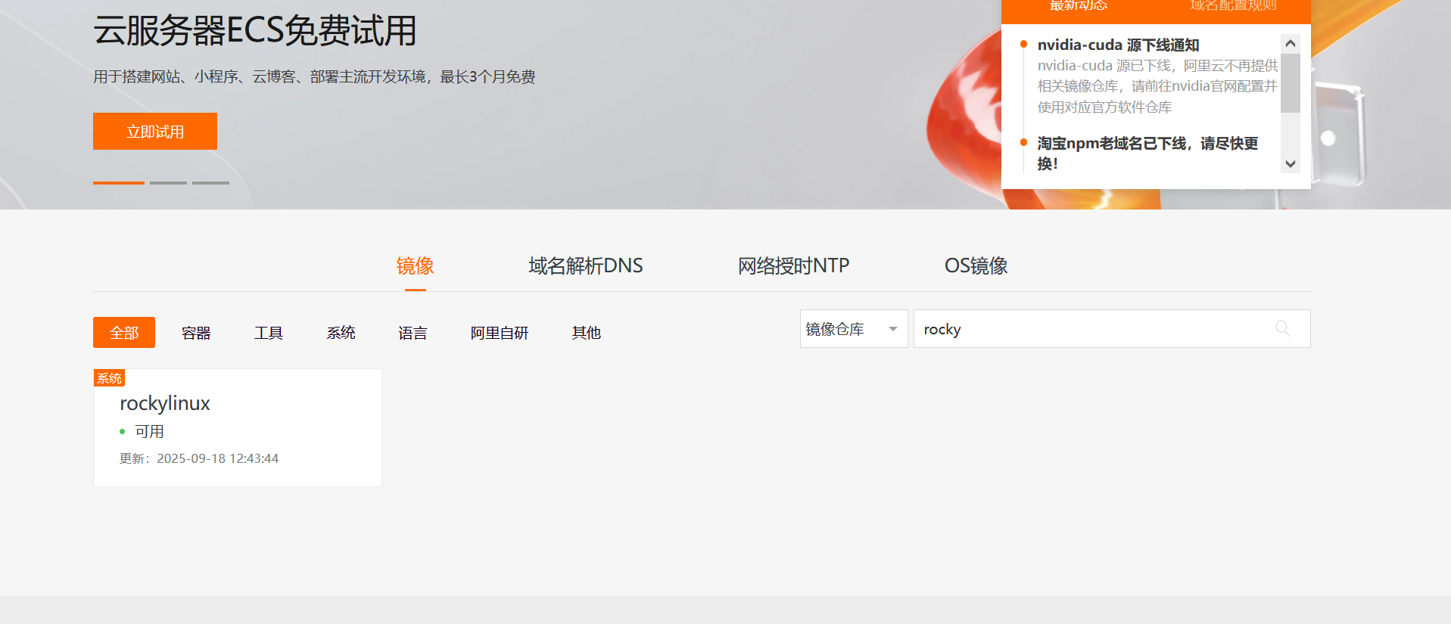The image size is (1451, 624).
Task: Open the 最新动态 news tab
Action: pos(1078,6)
